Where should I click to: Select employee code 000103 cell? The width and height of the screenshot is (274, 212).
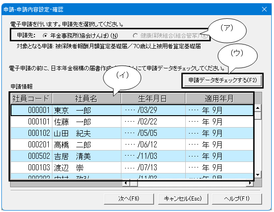coord(31,167)
